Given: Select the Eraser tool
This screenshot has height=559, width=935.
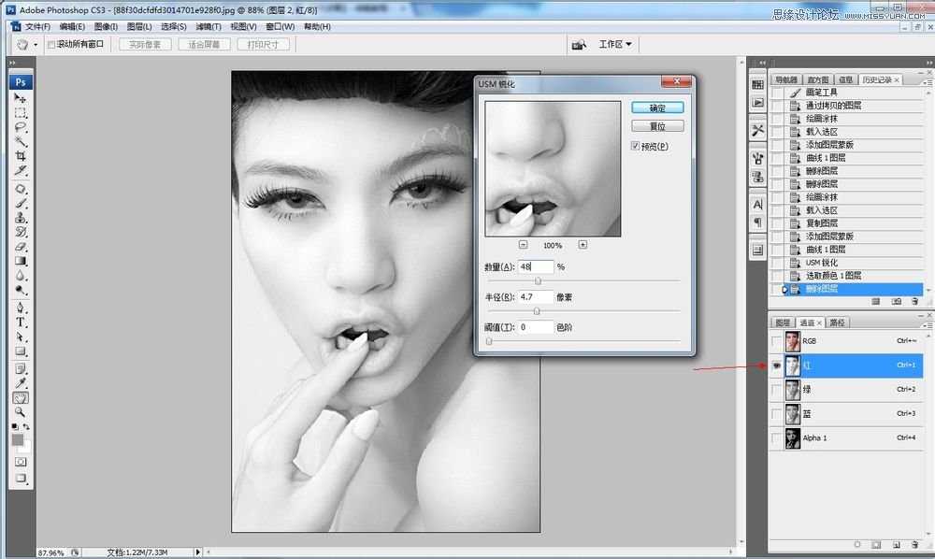Looking at the screenshot, I should point(21,246).
